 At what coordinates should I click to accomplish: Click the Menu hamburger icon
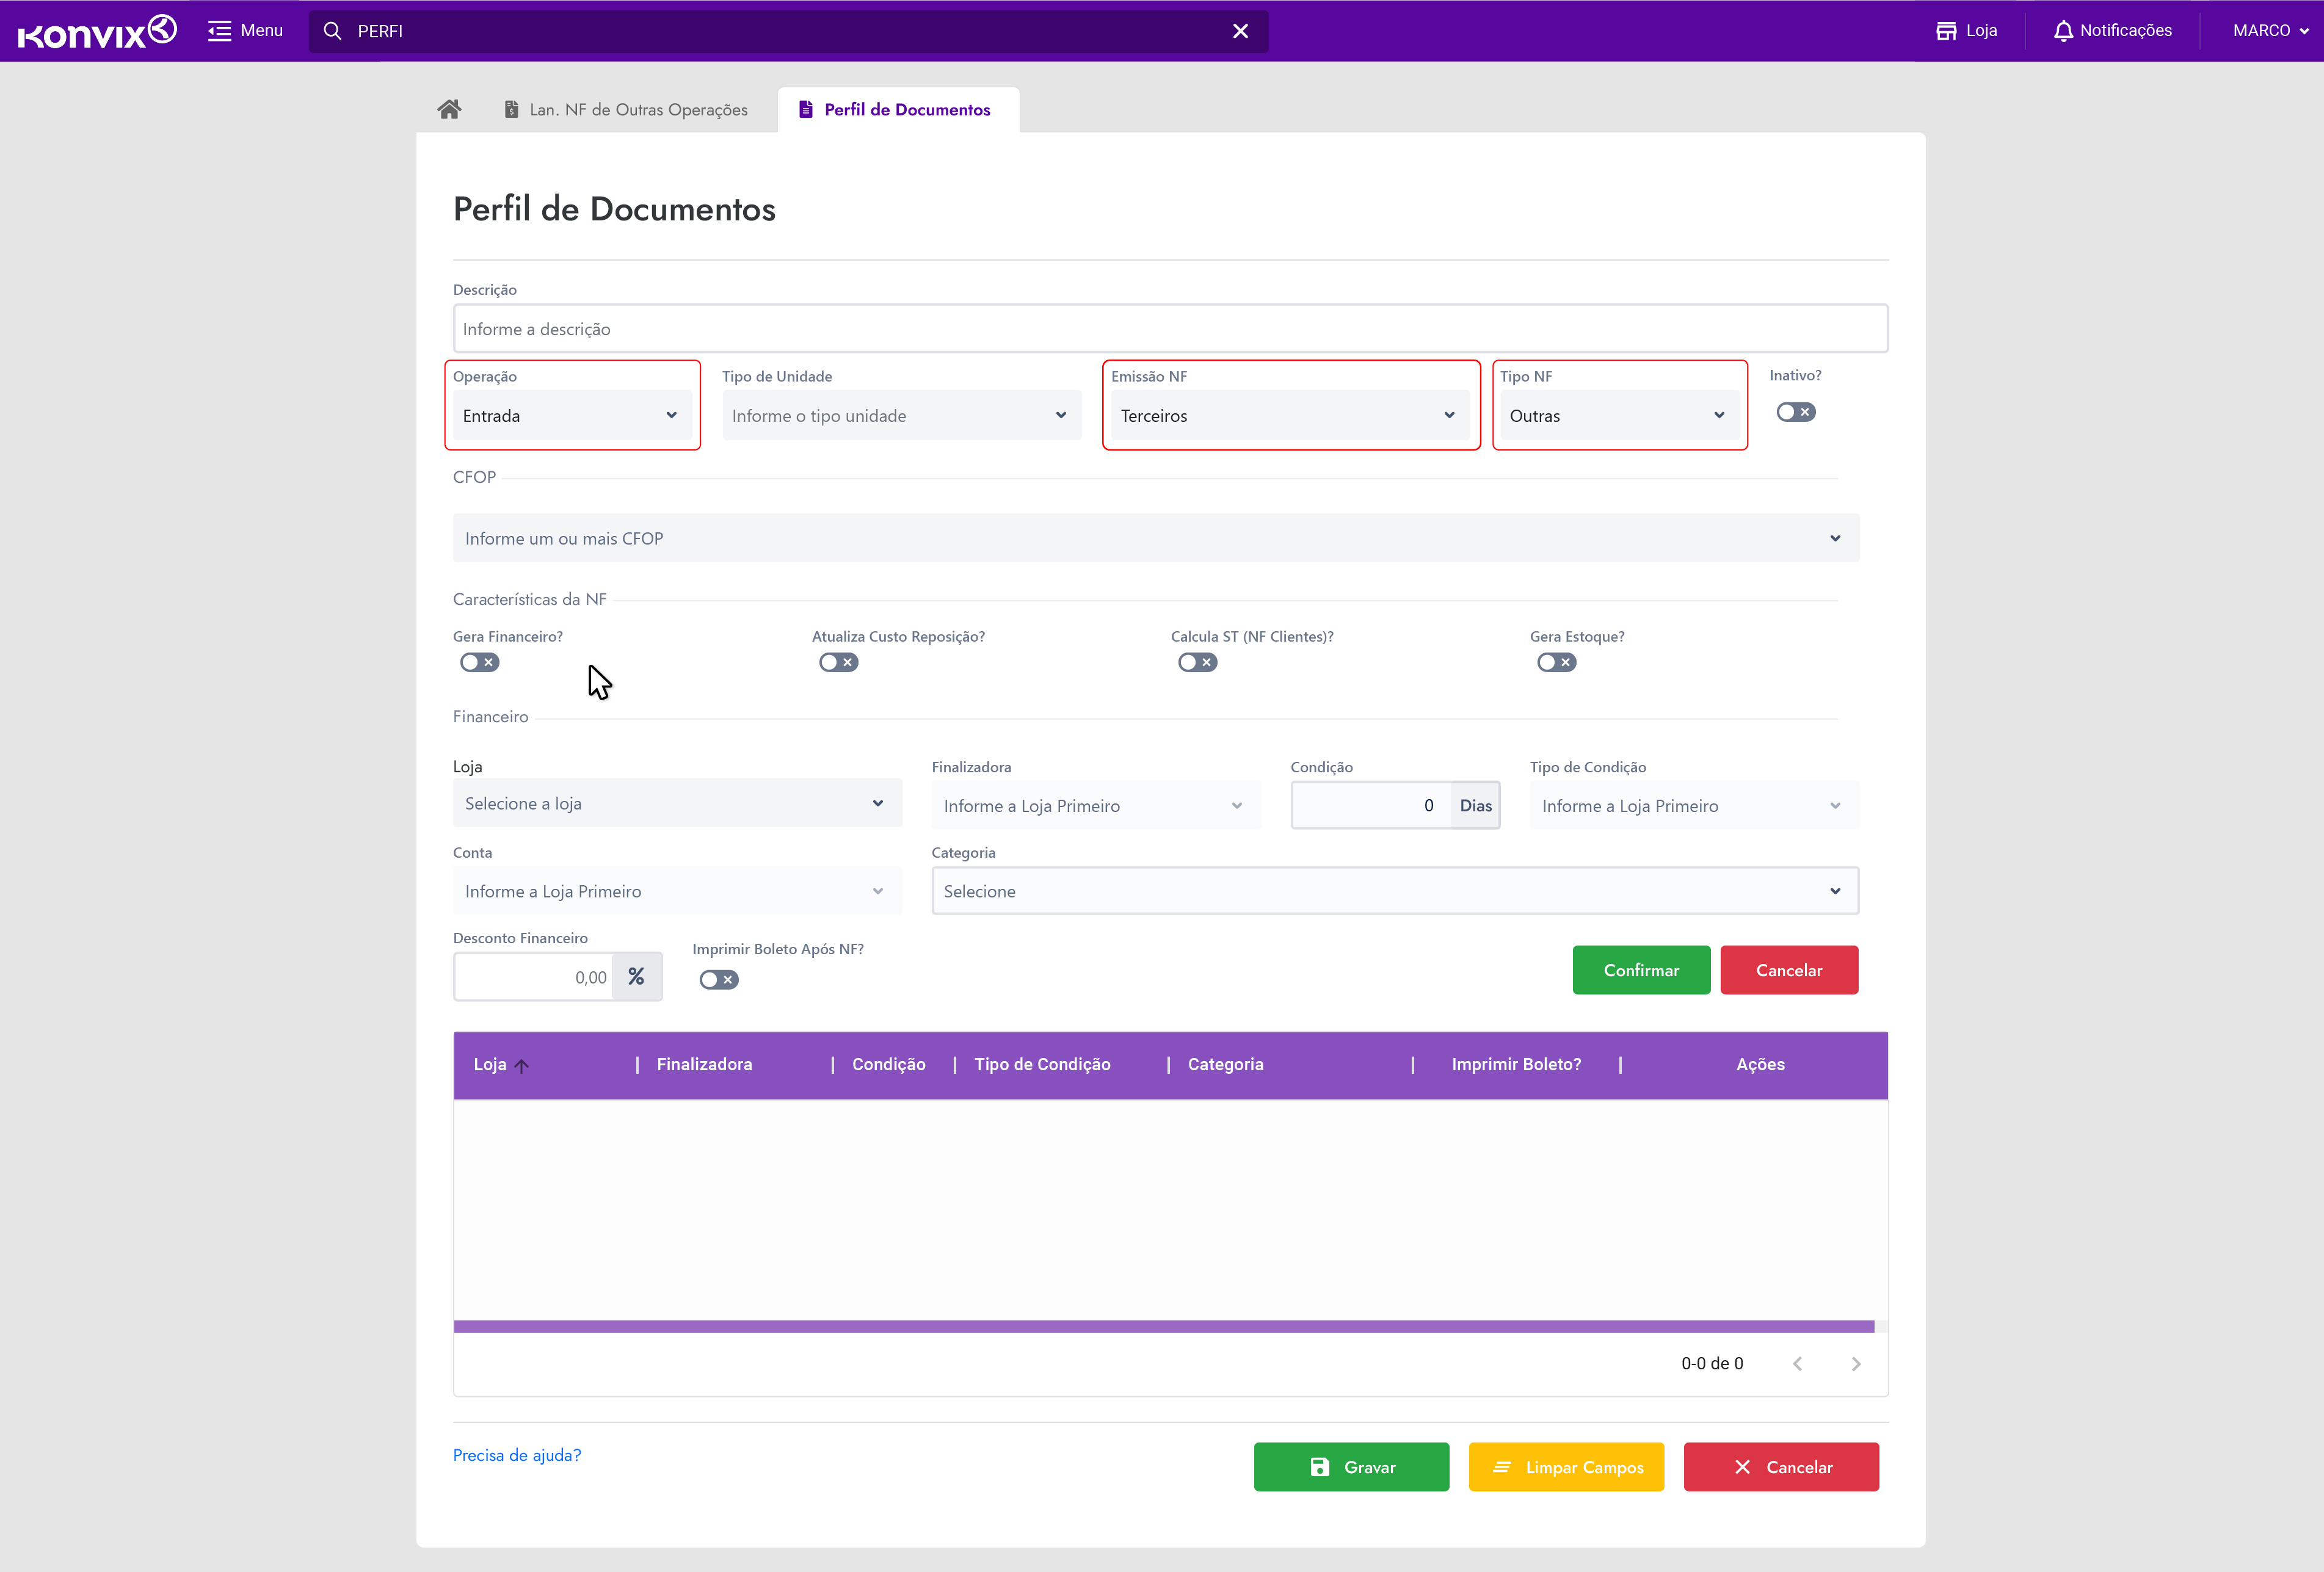tap(219, 31)
